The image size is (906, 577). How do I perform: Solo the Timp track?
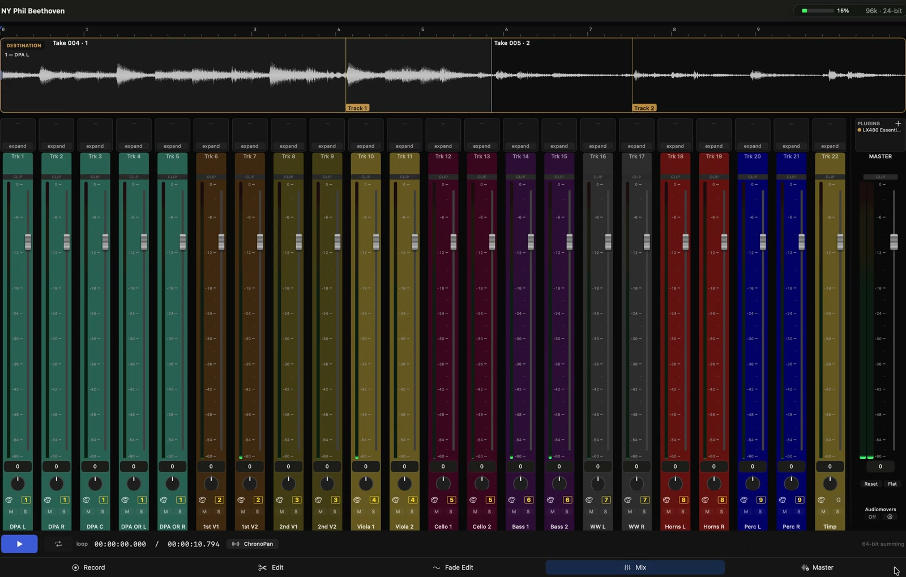click(837, 512)
